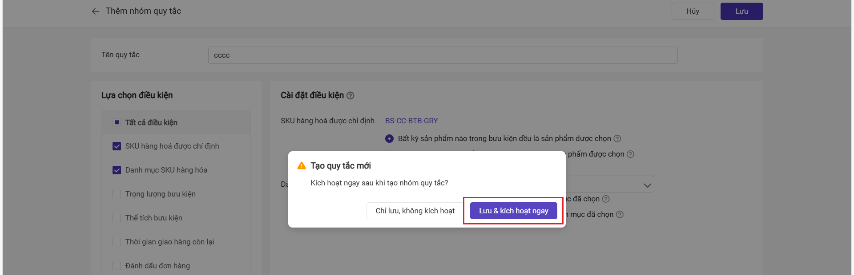Uncheck SKU hàng hoá được chỉ định
This screenshot has height=275, width=854.
[x=117, y=146]
